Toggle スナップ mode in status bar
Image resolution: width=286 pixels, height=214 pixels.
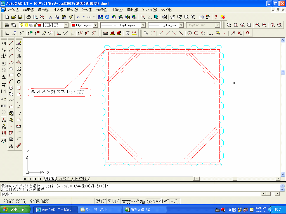pyautogui.click(x=100, y=201)
